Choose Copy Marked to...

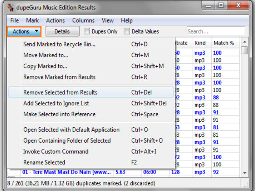click(x=91, y=66)
